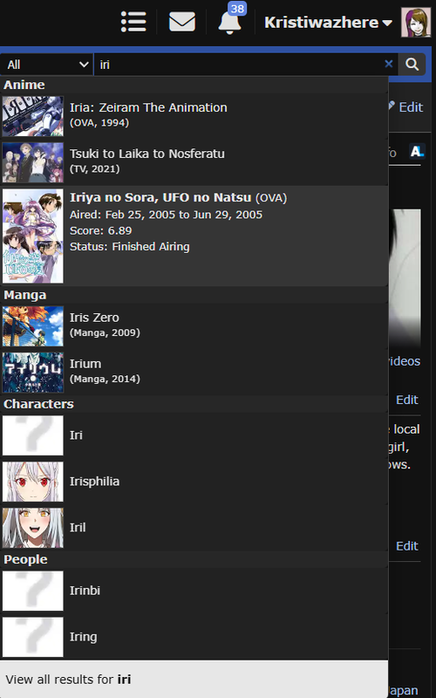Select the Iril character entry
Viewport: 436px width, 698px height.
(194, 528)
